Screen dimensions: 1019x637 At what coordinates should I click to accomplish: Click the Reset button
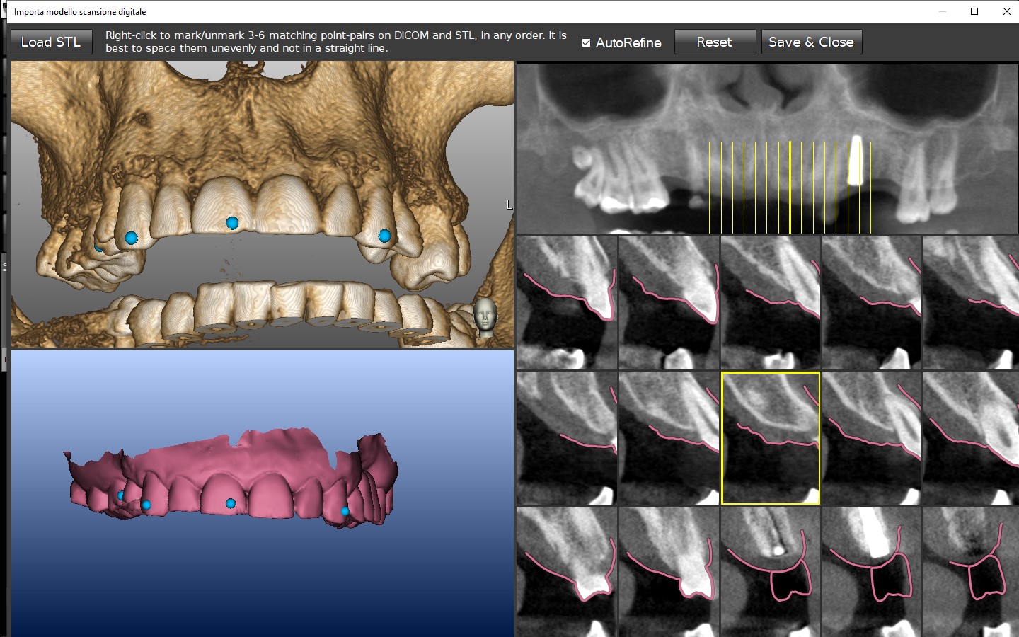click(x=715, y=42)
